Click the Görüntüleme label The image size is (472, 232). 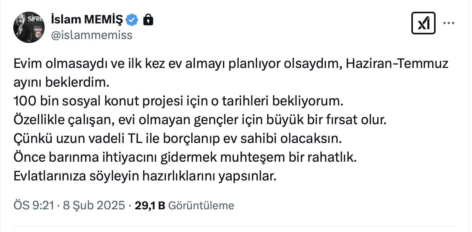(x=201, y=205)
